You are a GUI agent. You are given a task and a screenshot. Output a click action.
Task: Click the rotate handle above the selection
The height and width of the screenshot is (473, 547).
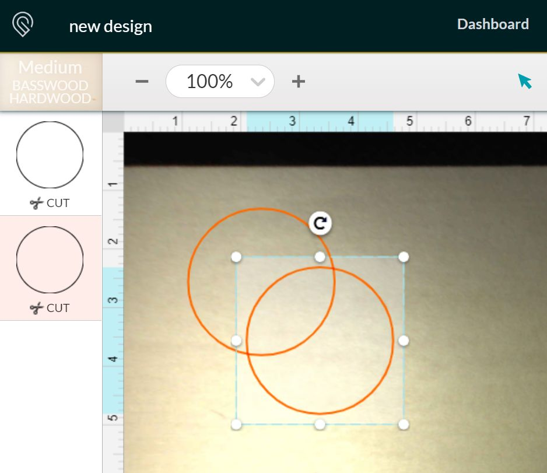point(320,223)
